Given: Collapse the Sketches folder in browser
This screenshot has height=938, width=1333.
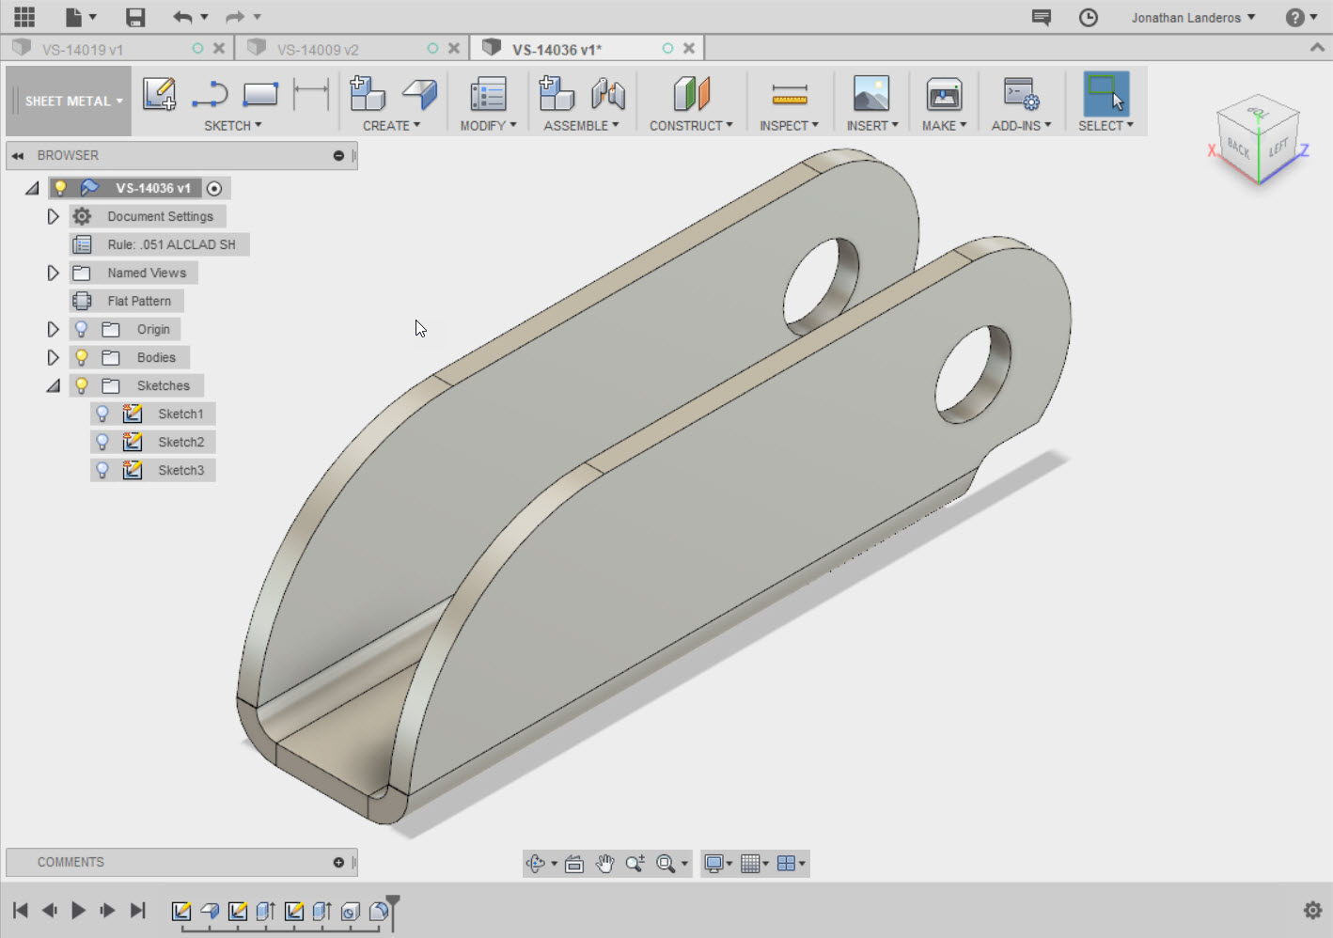Looking at the screenshot, I should tap(54, 385).
